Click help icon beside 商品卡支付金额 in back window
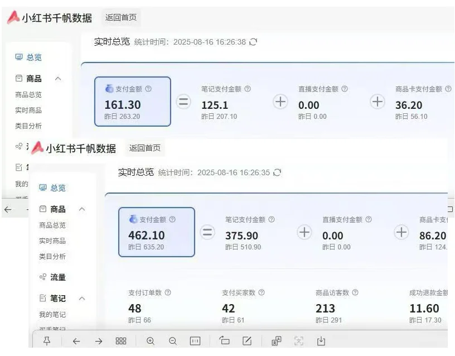This screenshot has height=356, width=455. point(448,89)
